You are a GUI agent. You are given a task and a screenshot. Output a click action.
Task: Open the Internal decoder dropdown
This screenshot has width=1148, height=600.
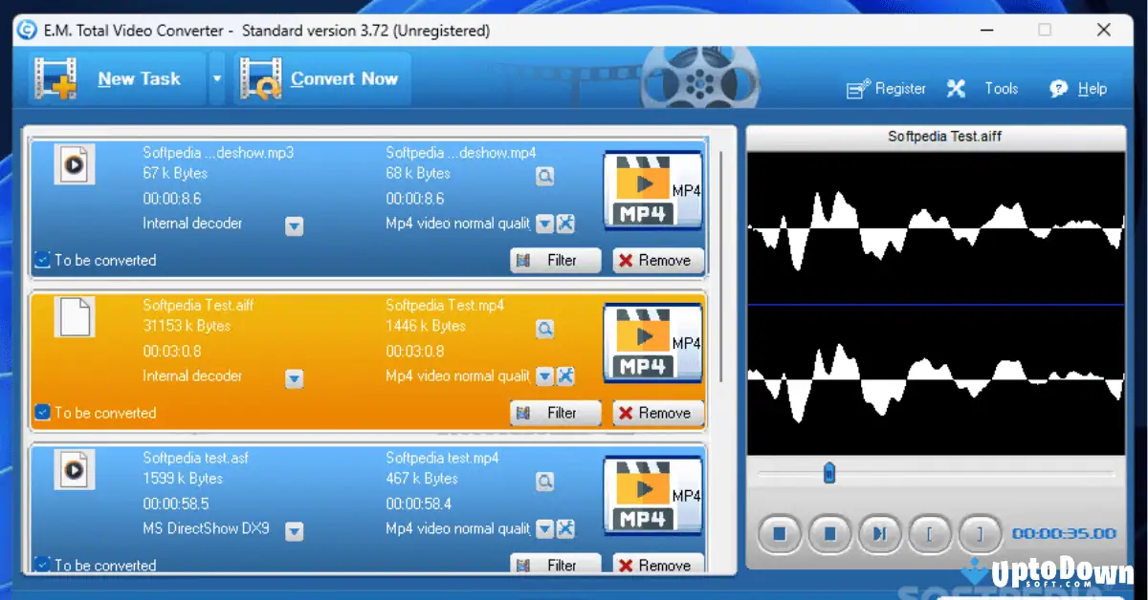coord(294,376)
